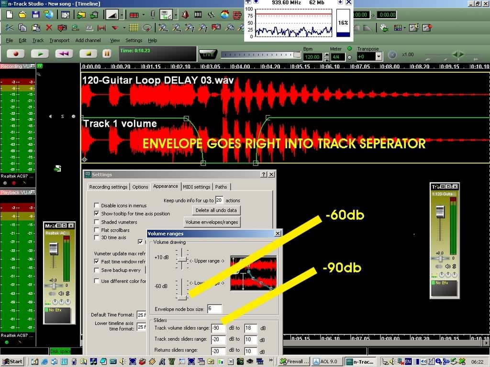Play the song with the green play button
This screenshot has height=367, width=490.
pyautogui.click(x=40, y=54)
